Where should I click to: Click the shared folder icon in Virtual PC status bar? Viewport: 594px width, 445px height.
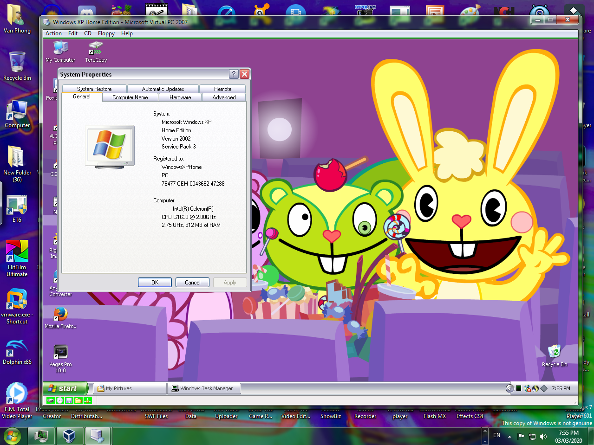[78, 400]
